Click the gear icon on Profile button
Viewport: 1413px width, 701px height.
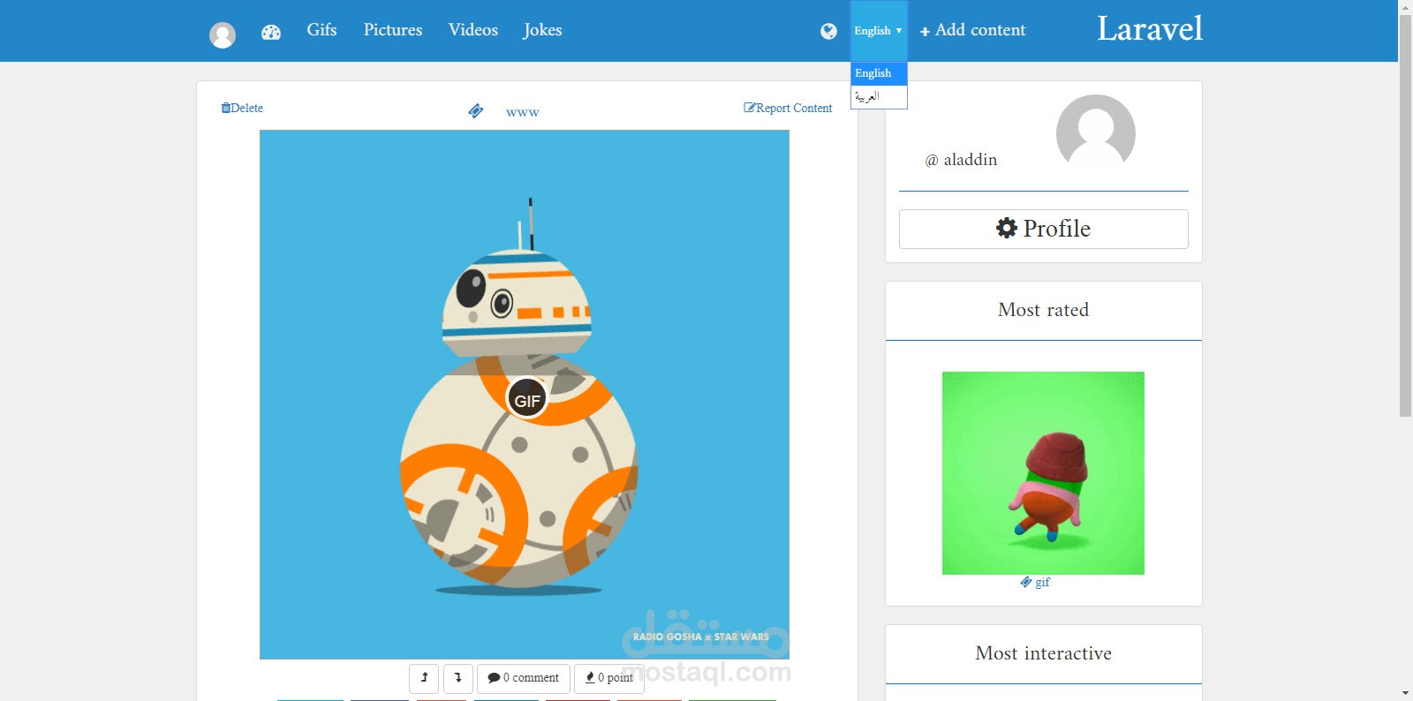1007,228
